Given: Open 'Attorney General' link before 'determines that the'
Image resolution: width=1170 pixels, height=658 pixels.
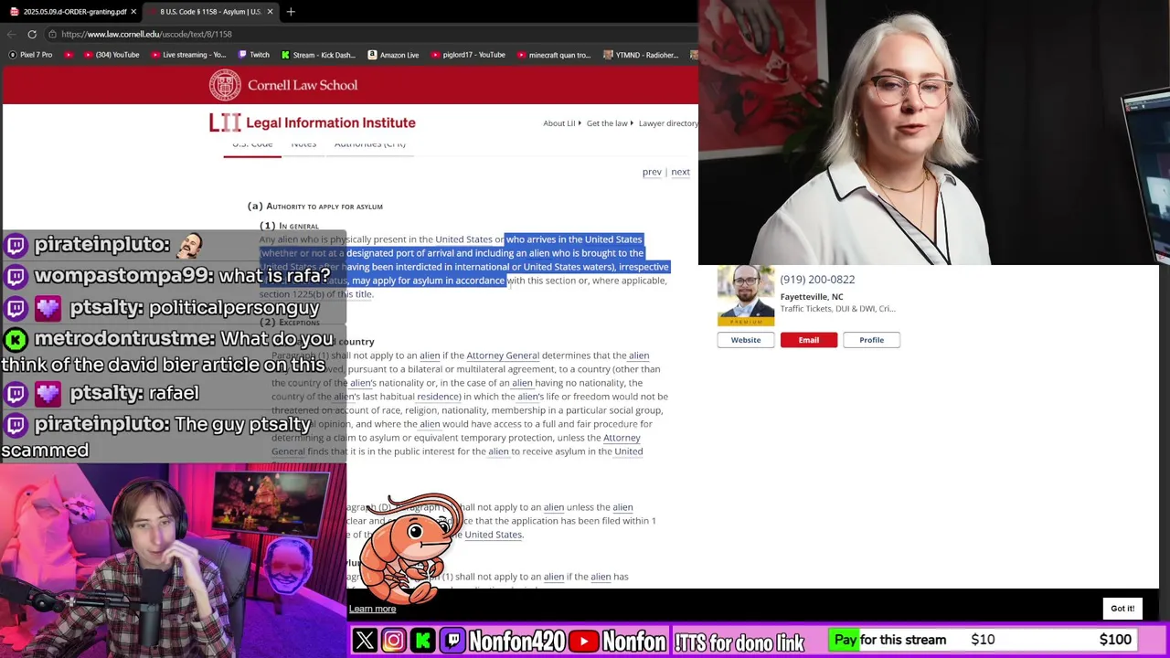Looking at the screenshot, I should 503,356.
